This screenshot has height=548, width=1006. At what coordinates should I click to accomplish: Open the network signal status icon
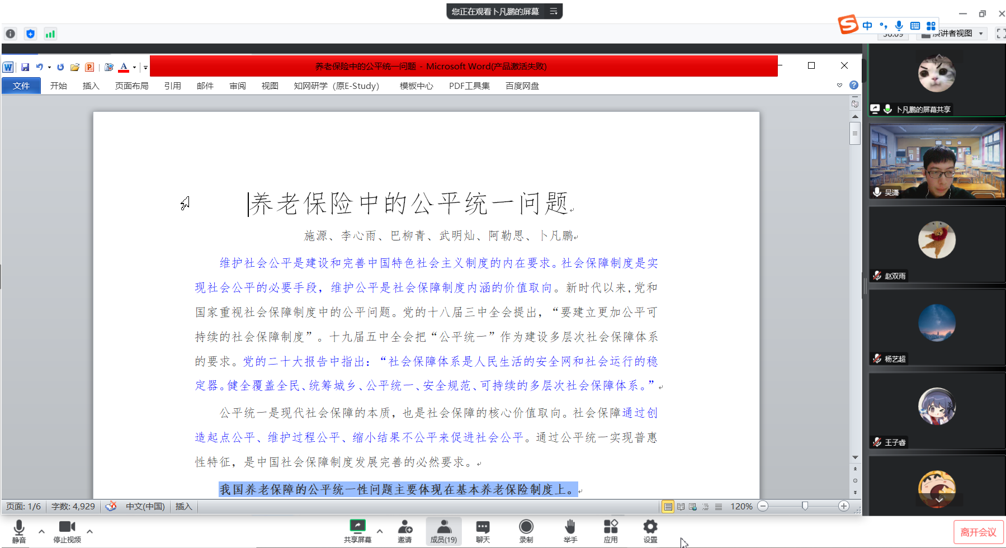[50, 34]
